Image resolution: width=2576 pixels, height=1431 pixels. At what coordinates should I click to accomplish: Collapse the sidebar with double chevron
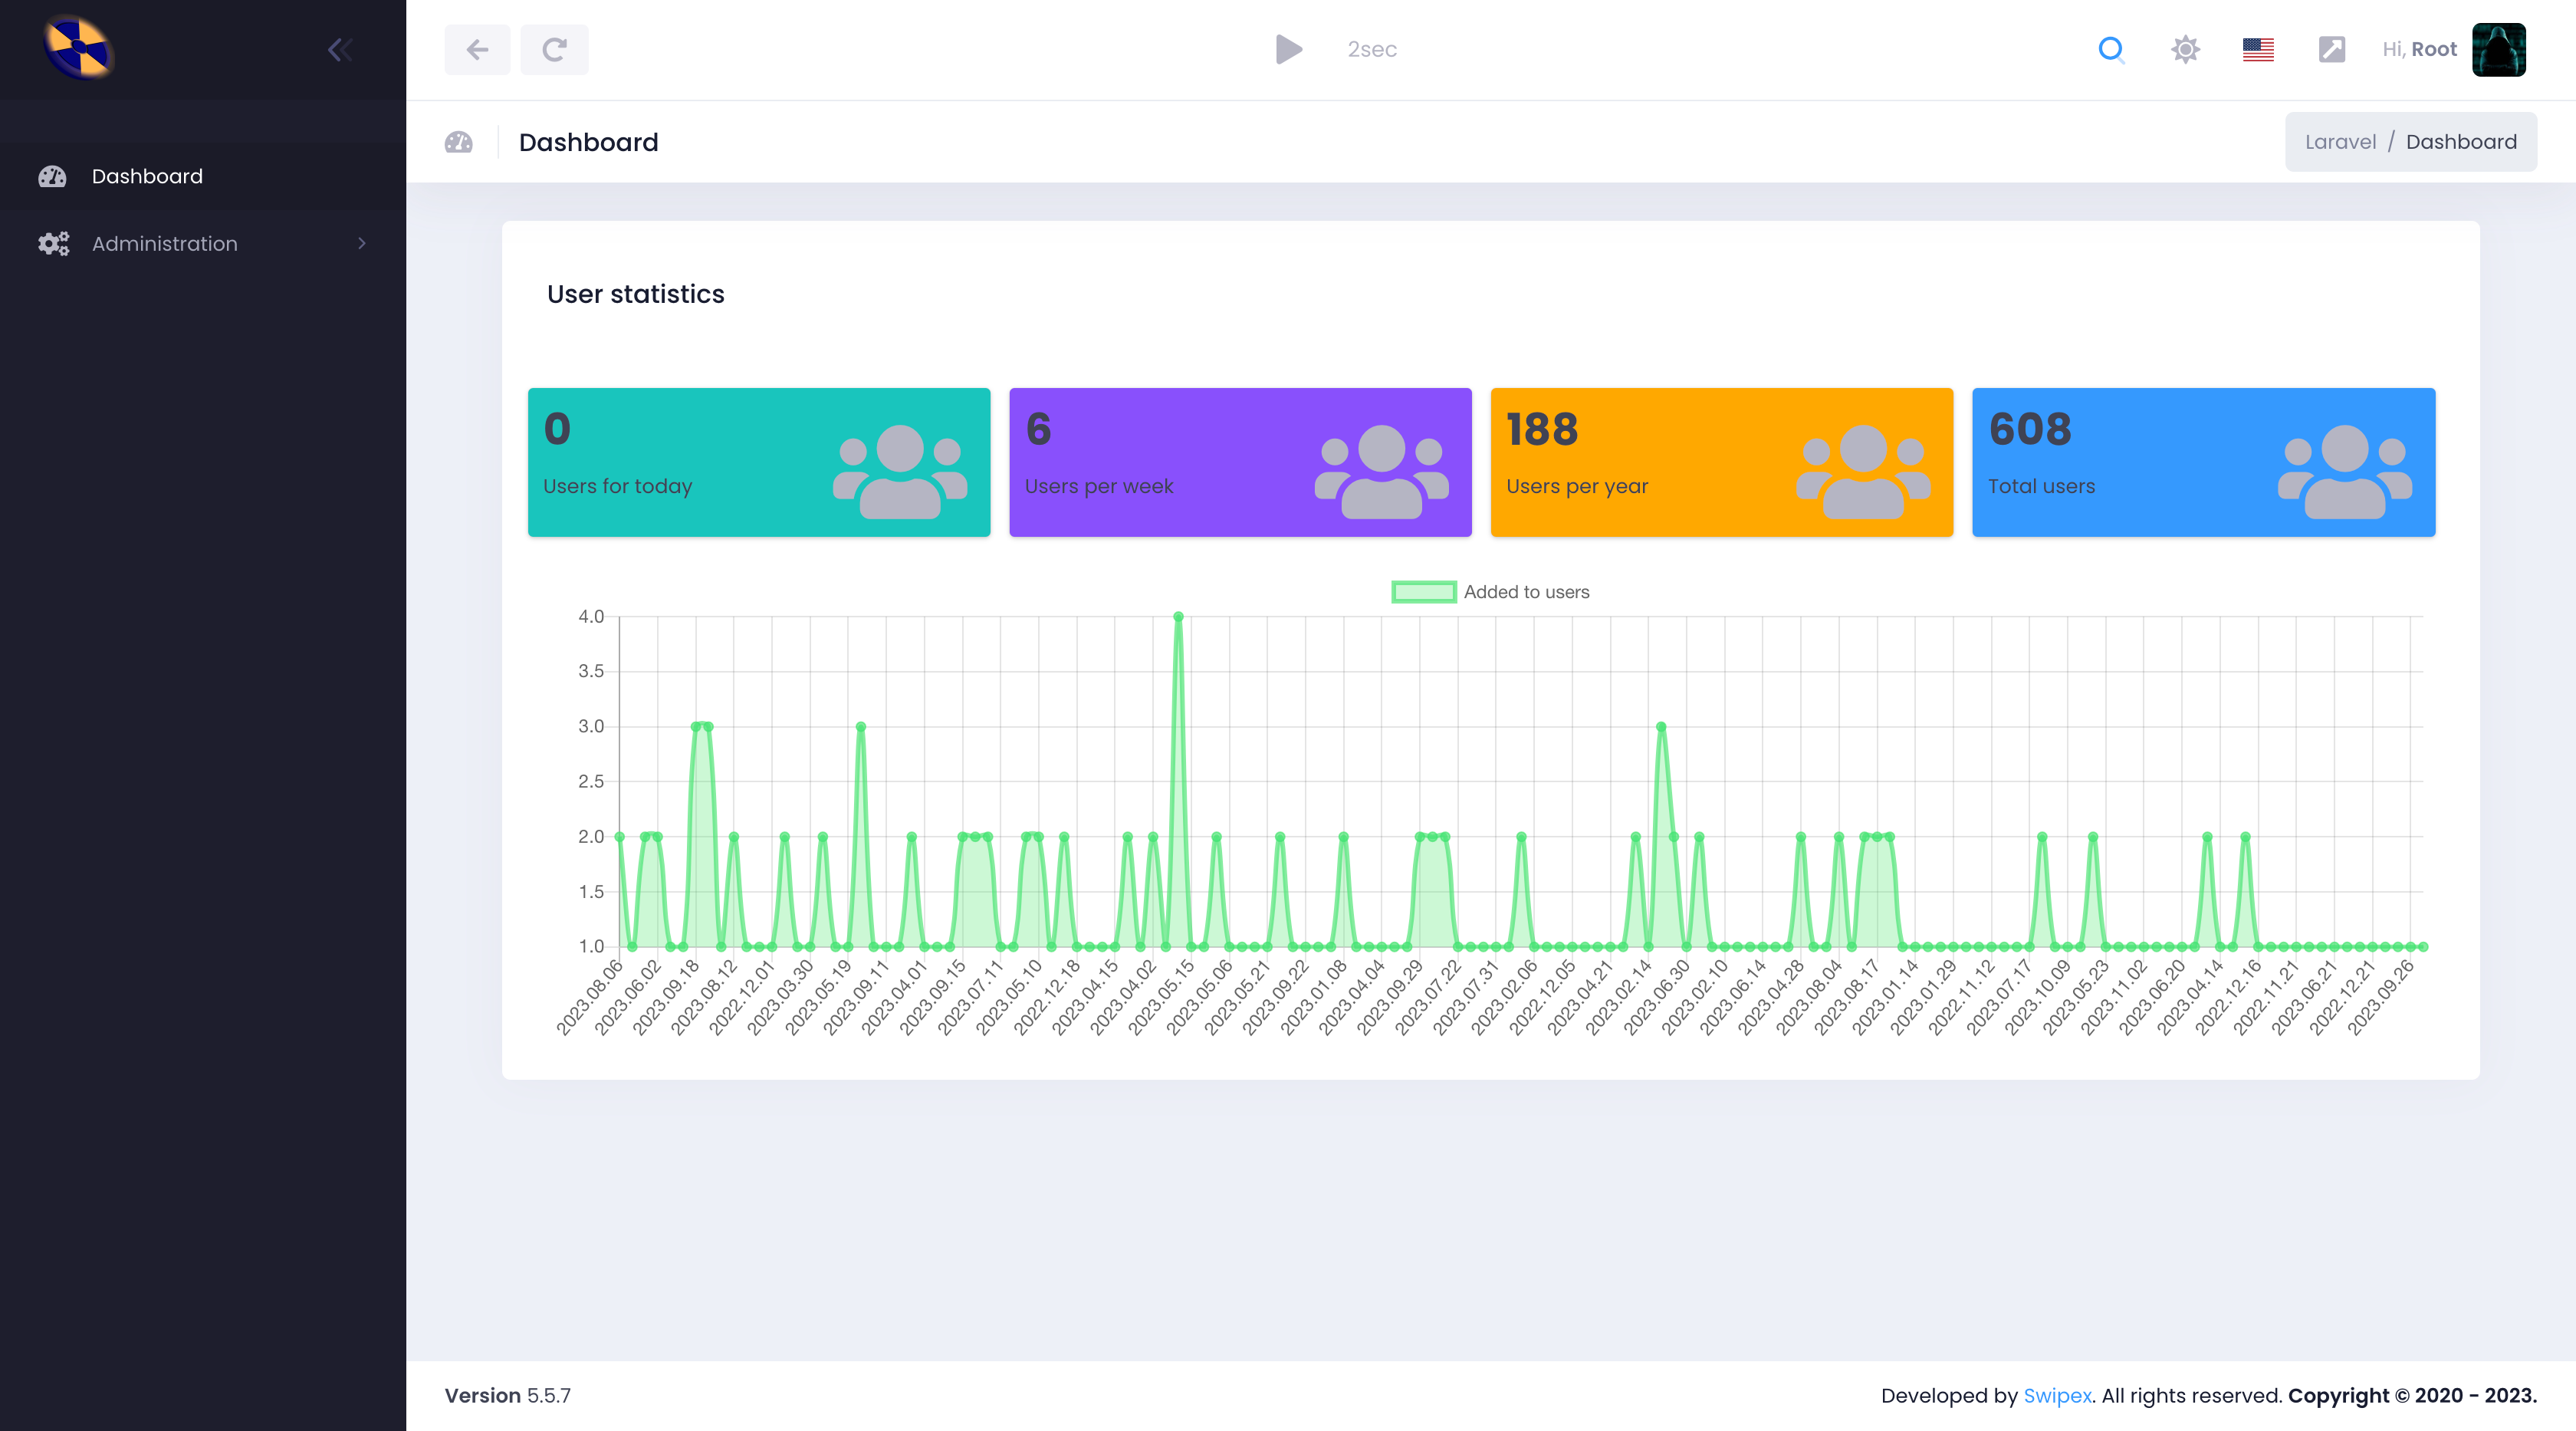[x=339, y=50]
